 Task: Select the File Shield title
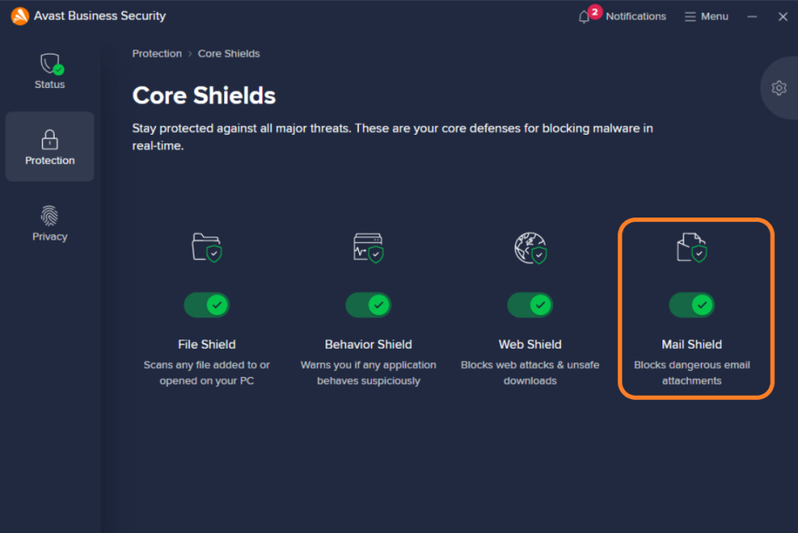tap(206, 345)
